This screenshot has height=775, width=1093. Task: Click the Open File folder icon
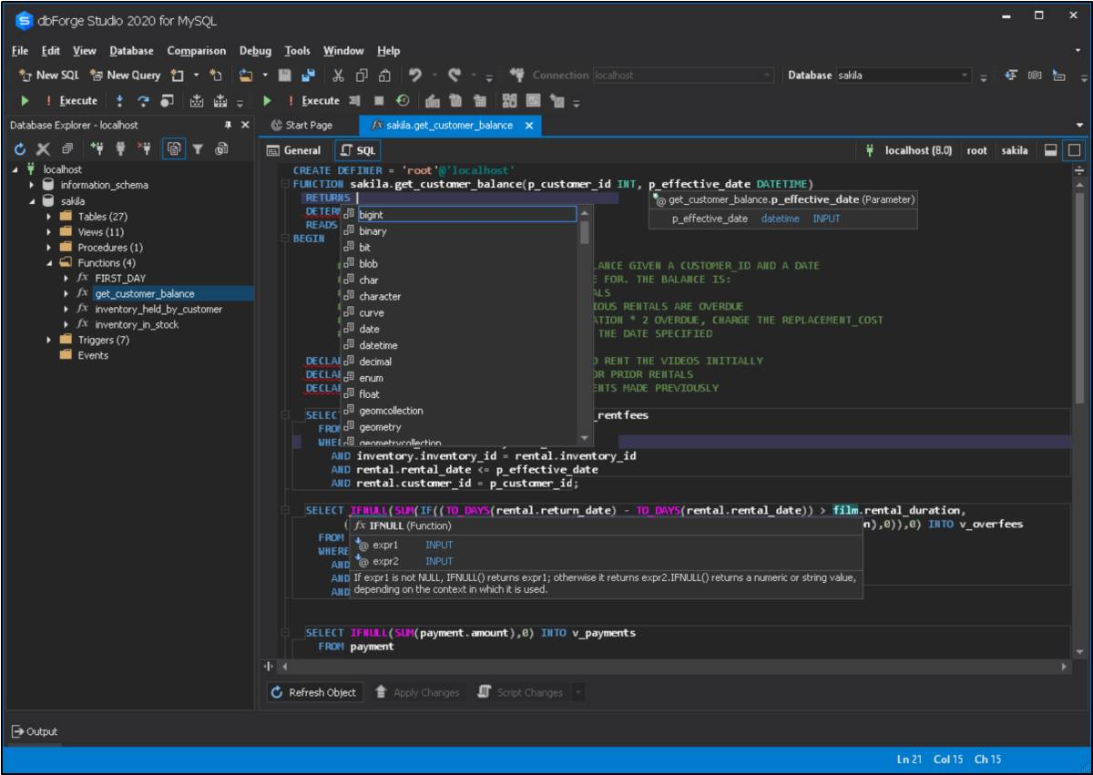coord(247,75)
